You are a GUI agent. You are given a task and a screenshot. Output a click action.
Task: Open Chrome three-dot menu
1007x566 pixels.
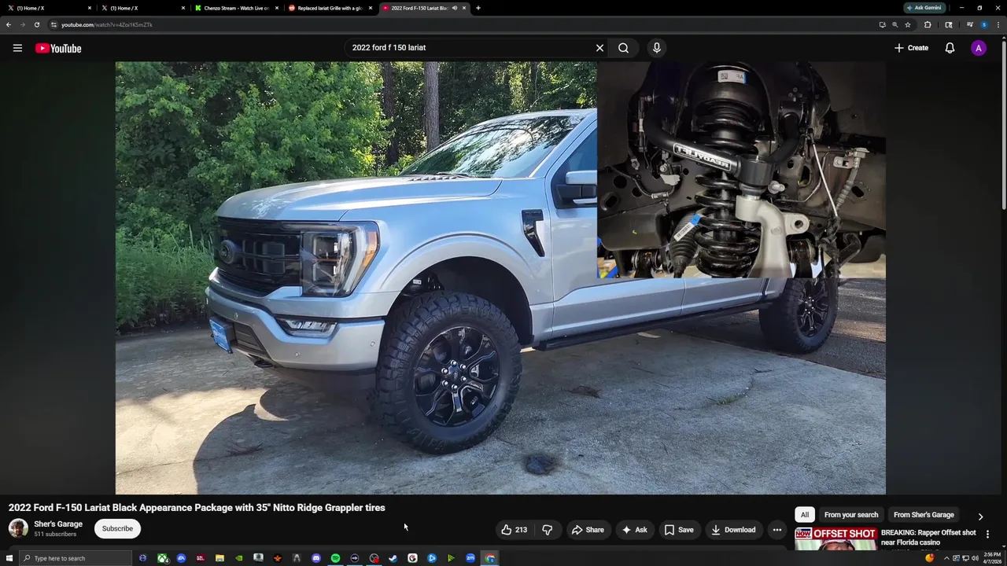tap(998, 24)
